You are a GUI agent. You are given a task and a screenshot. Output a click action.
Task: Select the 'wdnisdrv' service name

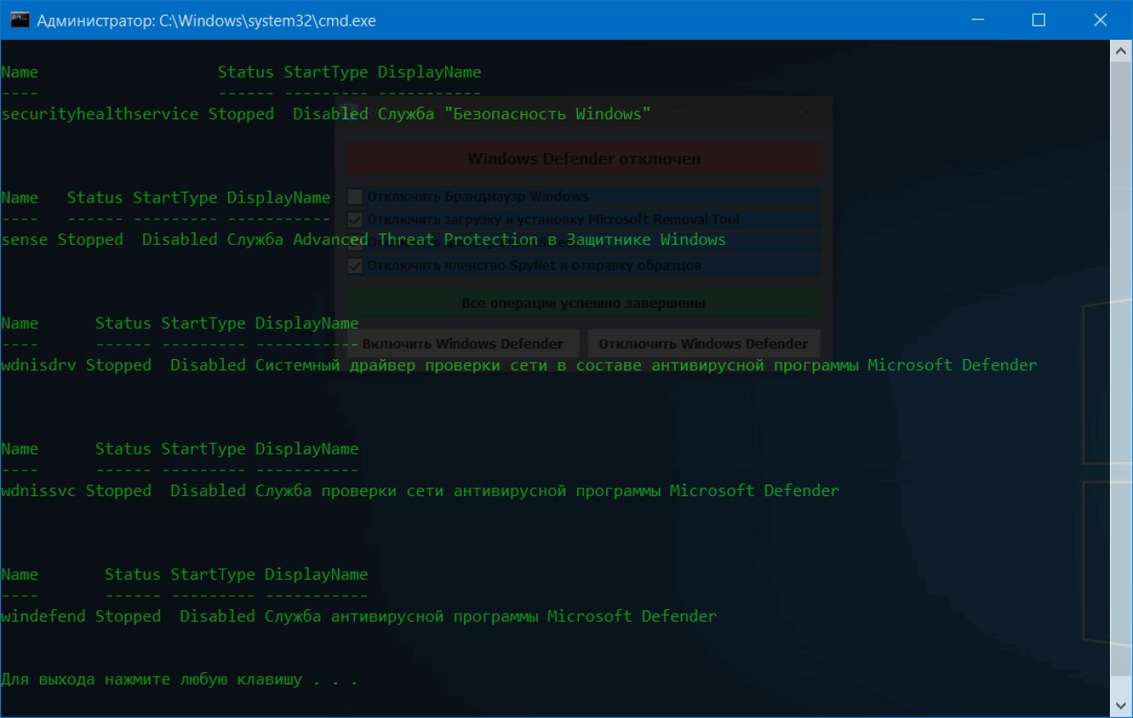[39, 365]
